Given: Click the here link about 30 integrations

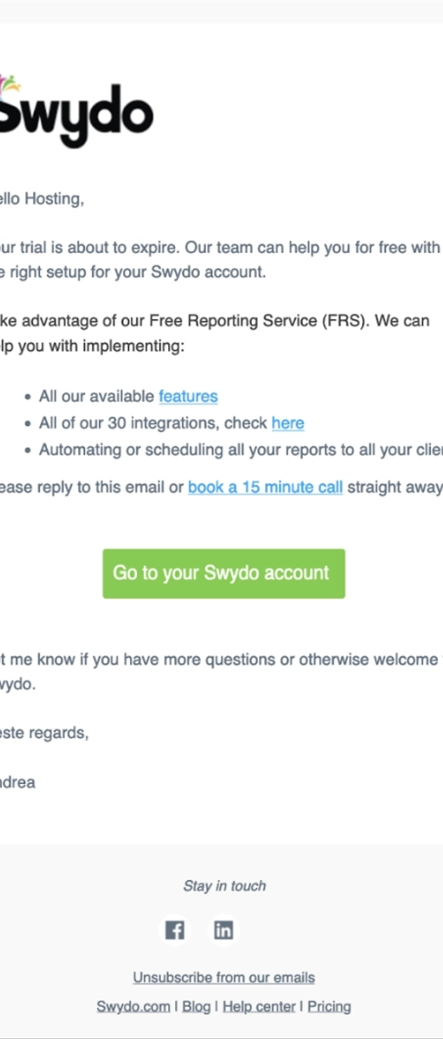Looking at the screenshot, I should click(x=288, y=423).
